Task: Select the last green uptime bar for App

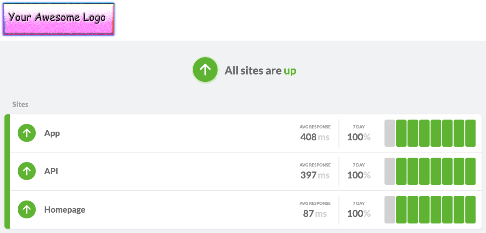Action: [x=470, y=133]
